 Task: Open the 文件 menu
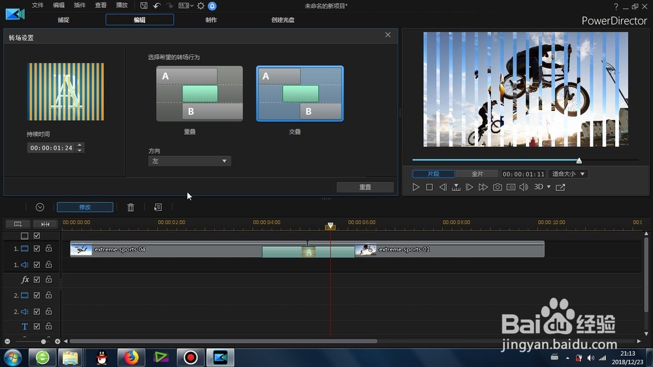[x=38, y=5]
